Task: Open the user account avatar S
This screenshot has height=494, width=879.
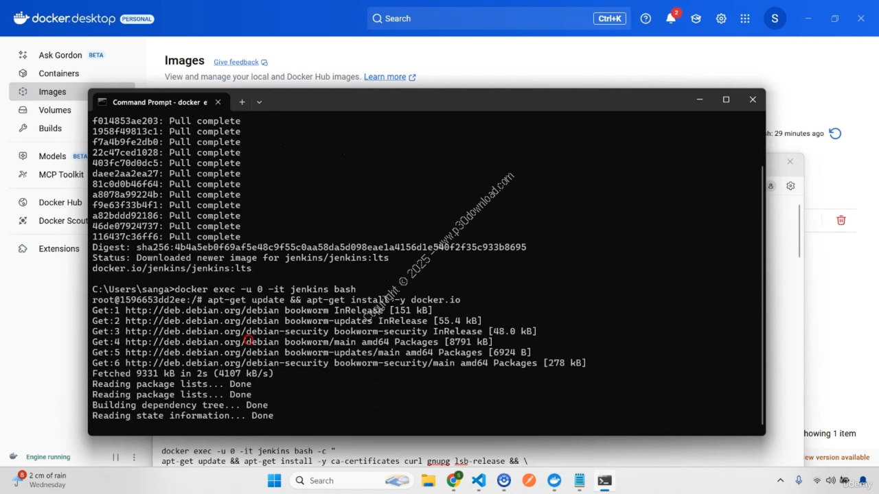Action: click(775, 19)
